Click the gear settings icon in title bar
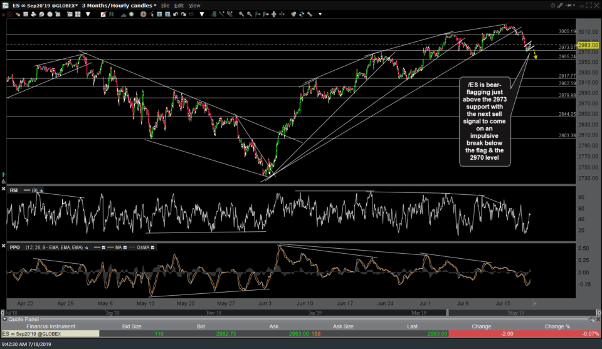 point(553,6)
